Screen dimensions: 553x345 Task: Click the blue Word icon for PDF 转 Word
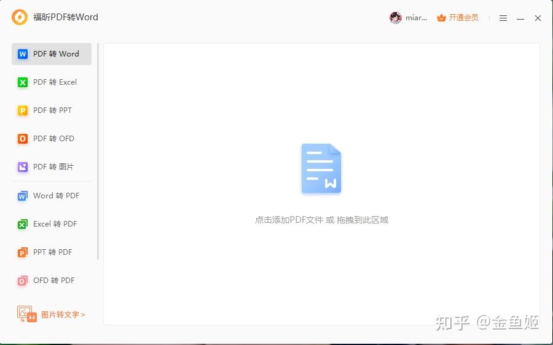[23, 54]
